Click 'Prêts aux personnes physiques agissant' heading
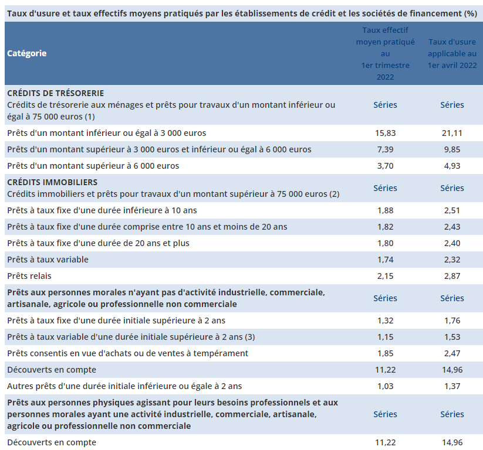 pos(173,414)
